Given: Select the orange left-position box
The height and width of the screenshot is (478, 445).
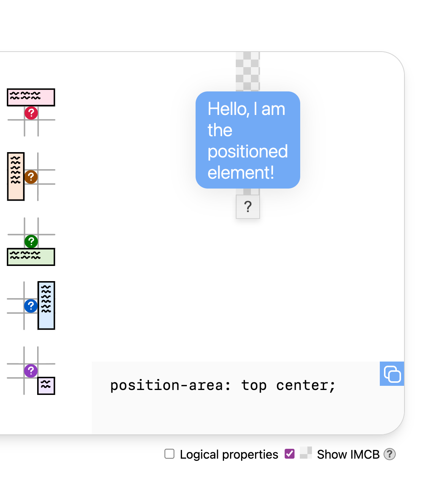Looking at the screenshot, I should point(16,176).
